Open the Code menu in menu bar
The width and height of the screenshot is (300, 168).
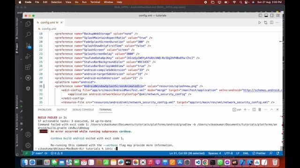(28, 2)
